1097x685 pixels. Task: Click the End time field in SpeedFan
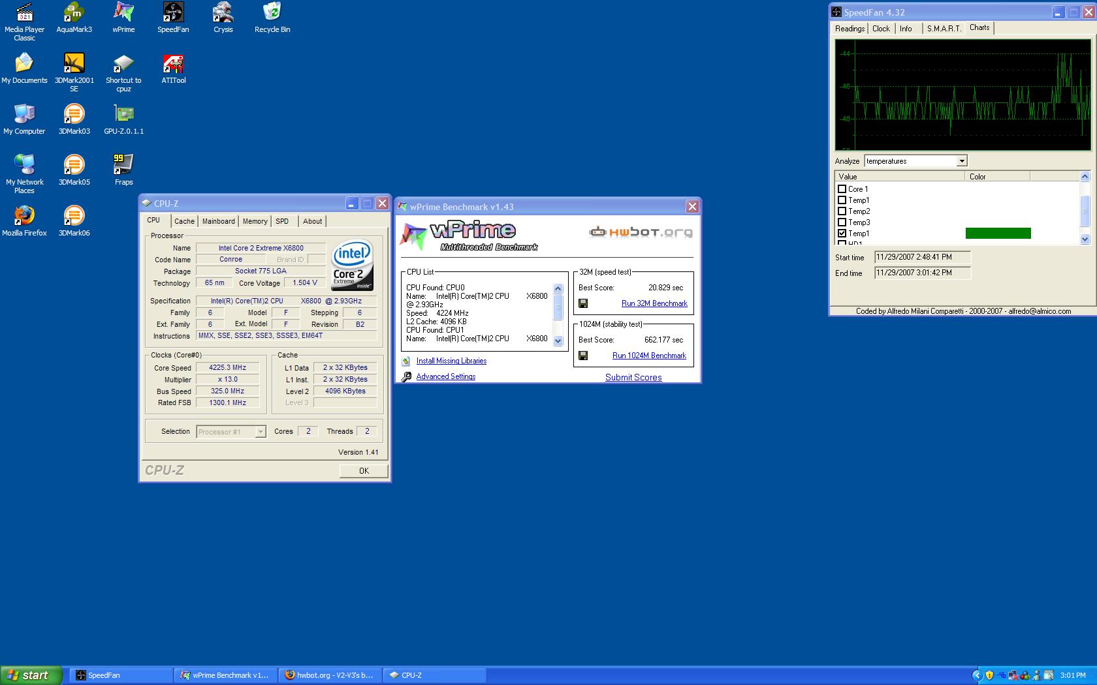pos(923,273)
